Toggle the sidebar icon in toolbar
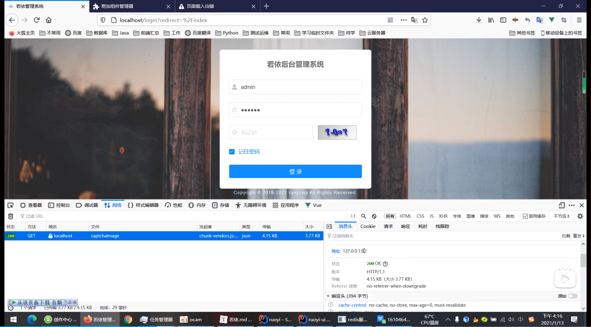Viewport: 591px width, 327px height. pyautogui.click(x=503, y=20)
